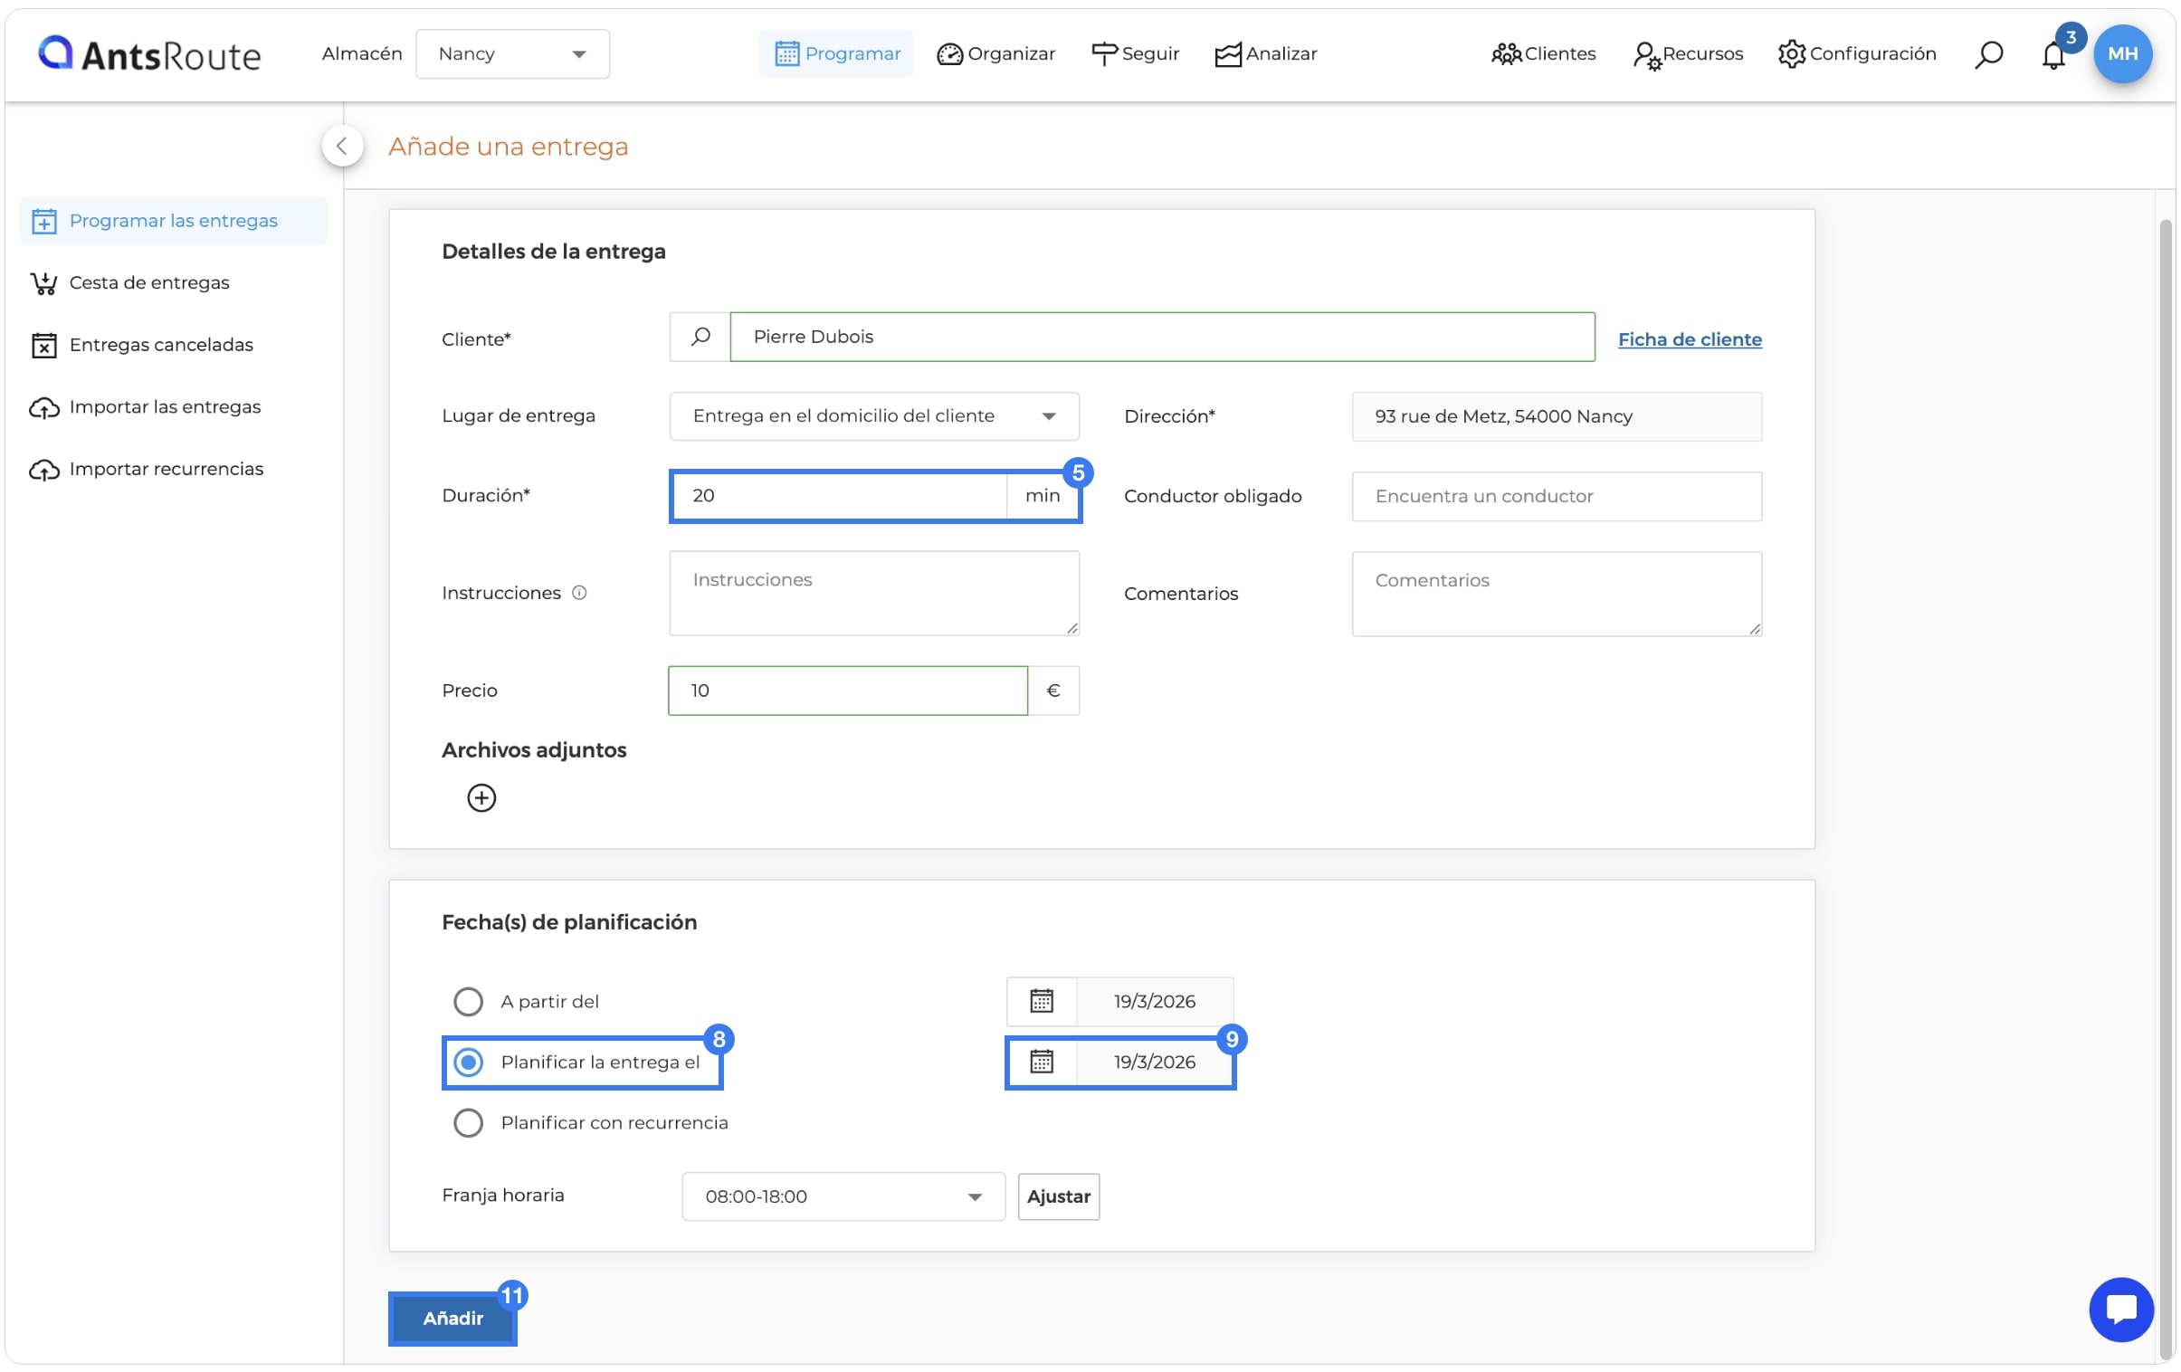This screenshot has width=2181, height=1372.
Task: Click the Importar recurrencias cloud icon
Action: 44,469
